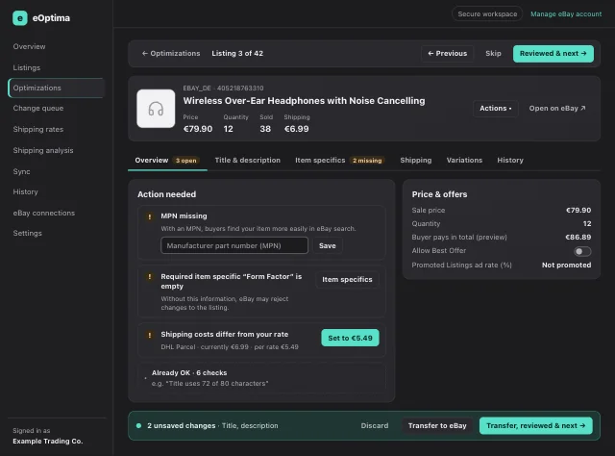This screenshot has width=615, height=456.
Task: Click the Secure workspace badge
Action: pyautogui.click(x=487, y=14)
